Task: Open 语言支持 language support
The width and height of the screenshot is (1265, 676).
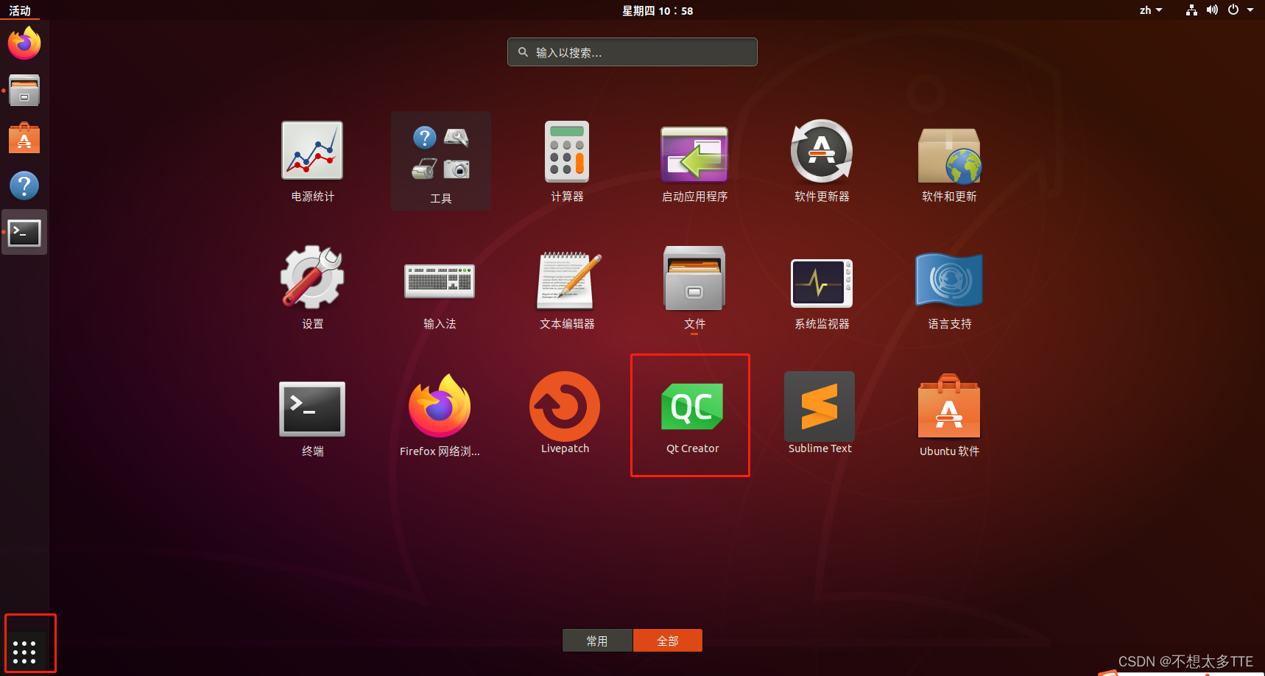Action: (x=948, y=280)
